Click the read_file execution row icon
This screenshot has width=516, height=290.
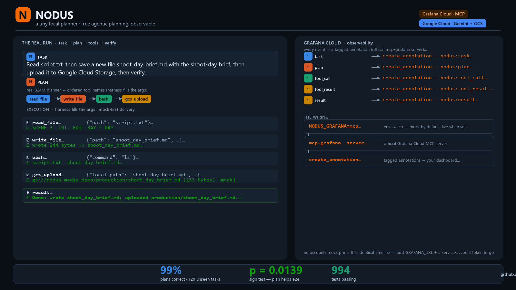point(28,122)
